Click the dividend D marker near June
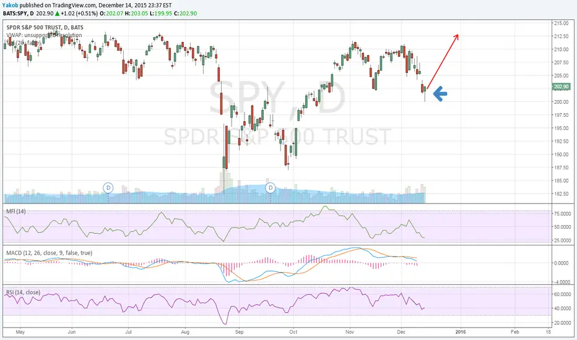 click(x=108, y=188)
